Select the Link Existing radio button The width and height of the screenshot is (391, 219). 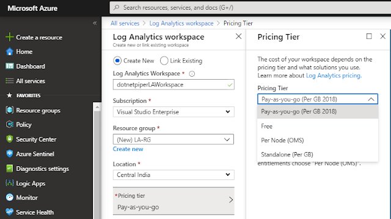point(164,61)
